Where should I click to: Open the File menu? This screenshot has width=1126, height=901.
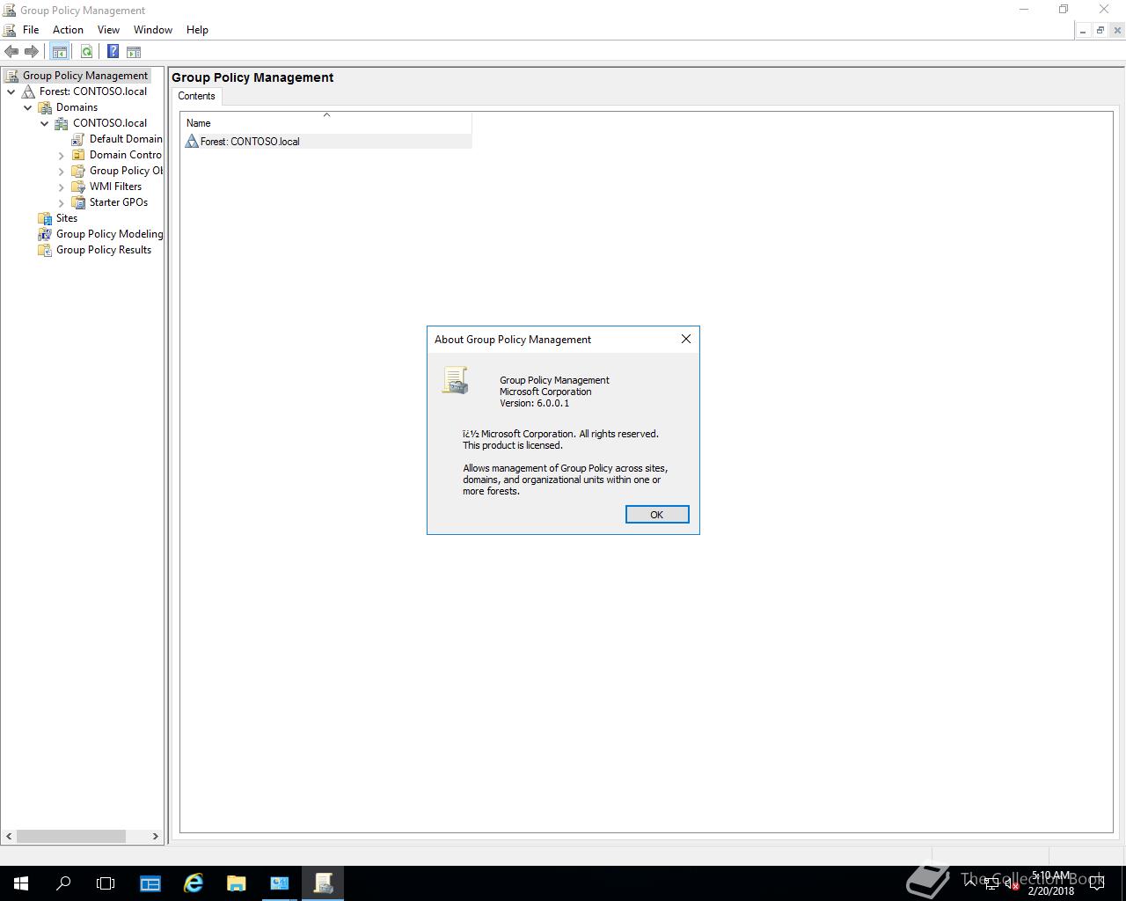click(31, 30)
